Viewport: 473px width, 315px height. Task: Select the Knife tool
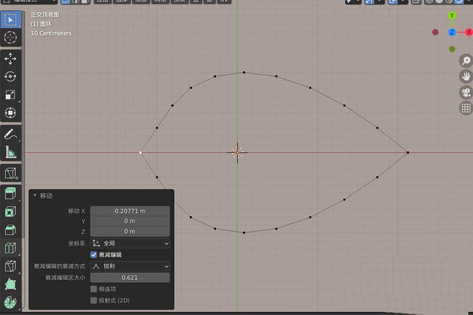tap(10, 266)
